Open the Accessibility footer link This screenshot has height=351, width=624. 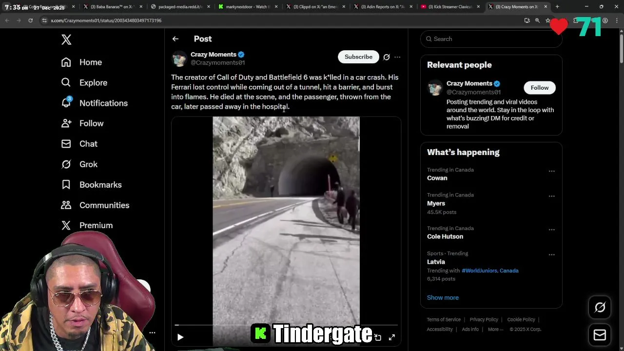click(x=440, y=330)
